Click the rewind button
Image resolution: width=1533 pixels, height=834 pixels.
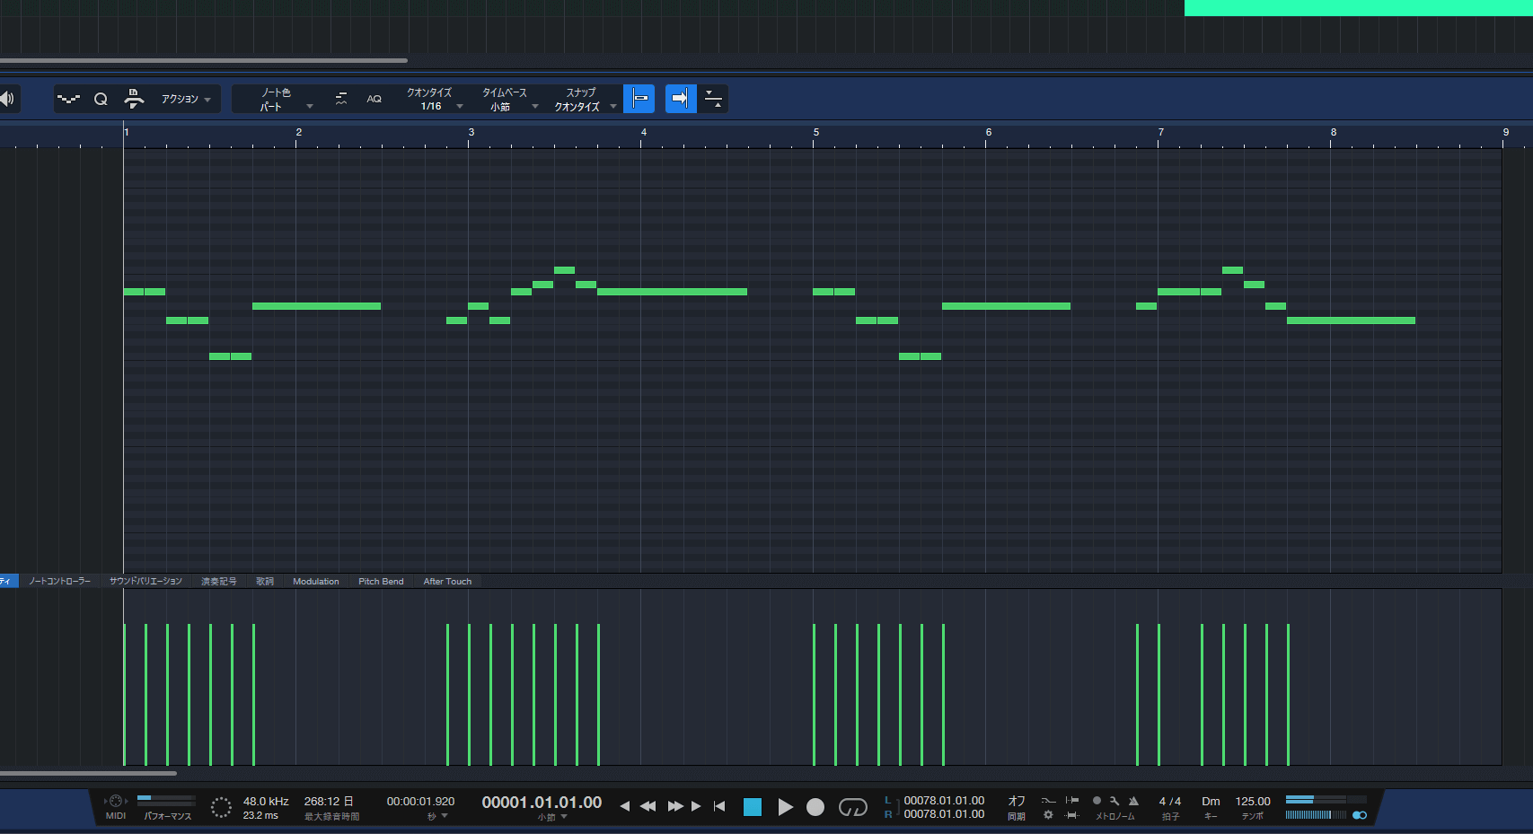tap(648, 806)
